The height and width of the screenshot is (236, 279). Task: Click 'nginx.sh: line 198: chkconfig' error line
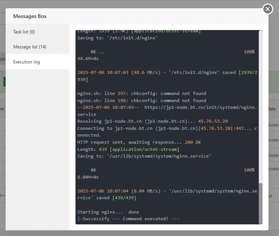pyautogui.click(x=142, y=101)
